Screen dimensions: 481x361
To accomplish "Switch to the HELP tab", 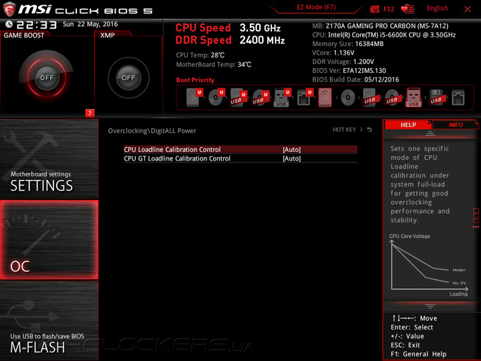I will 408,124.
